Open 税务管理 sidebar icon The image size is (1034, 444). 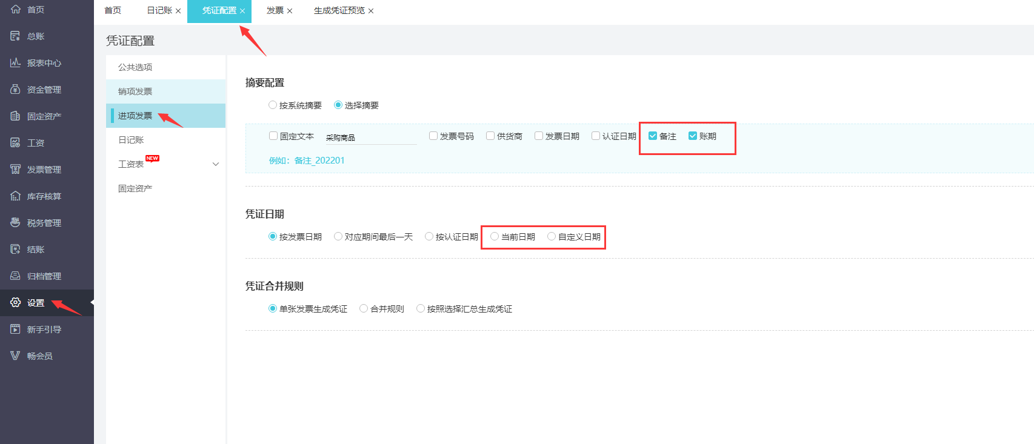point(15,223)
